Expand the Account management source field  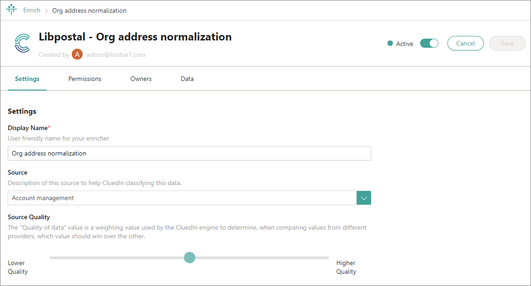[x=182, y=198]
